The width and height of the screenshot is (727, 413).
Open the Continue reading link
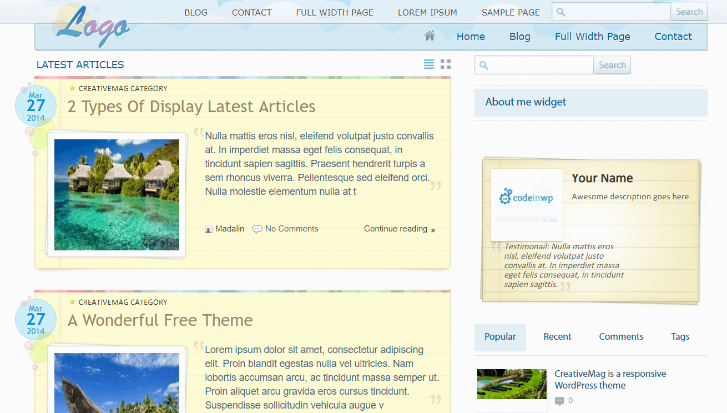tap(396, 228)
